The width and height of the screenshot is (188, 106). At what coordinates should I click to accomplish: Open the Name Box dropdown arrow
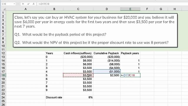pos(14,4)
